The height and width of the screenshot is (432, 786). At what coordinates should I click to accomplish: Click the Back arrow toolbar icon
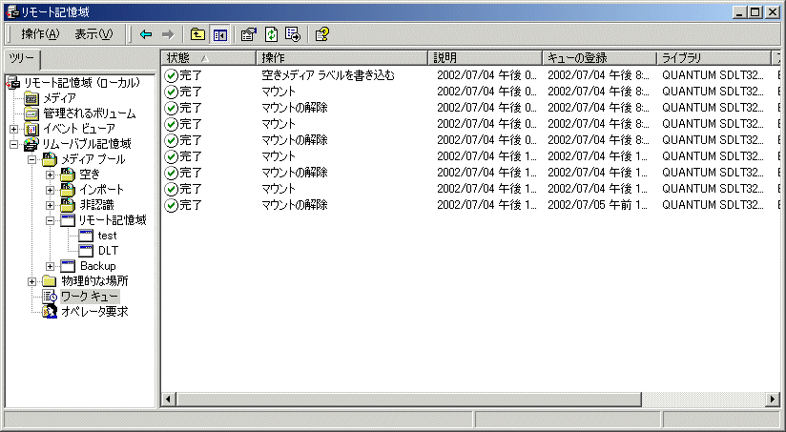(146, 34)
